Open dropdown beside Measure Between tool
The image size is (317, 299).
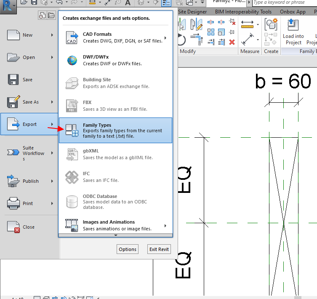tap(258, 40)
